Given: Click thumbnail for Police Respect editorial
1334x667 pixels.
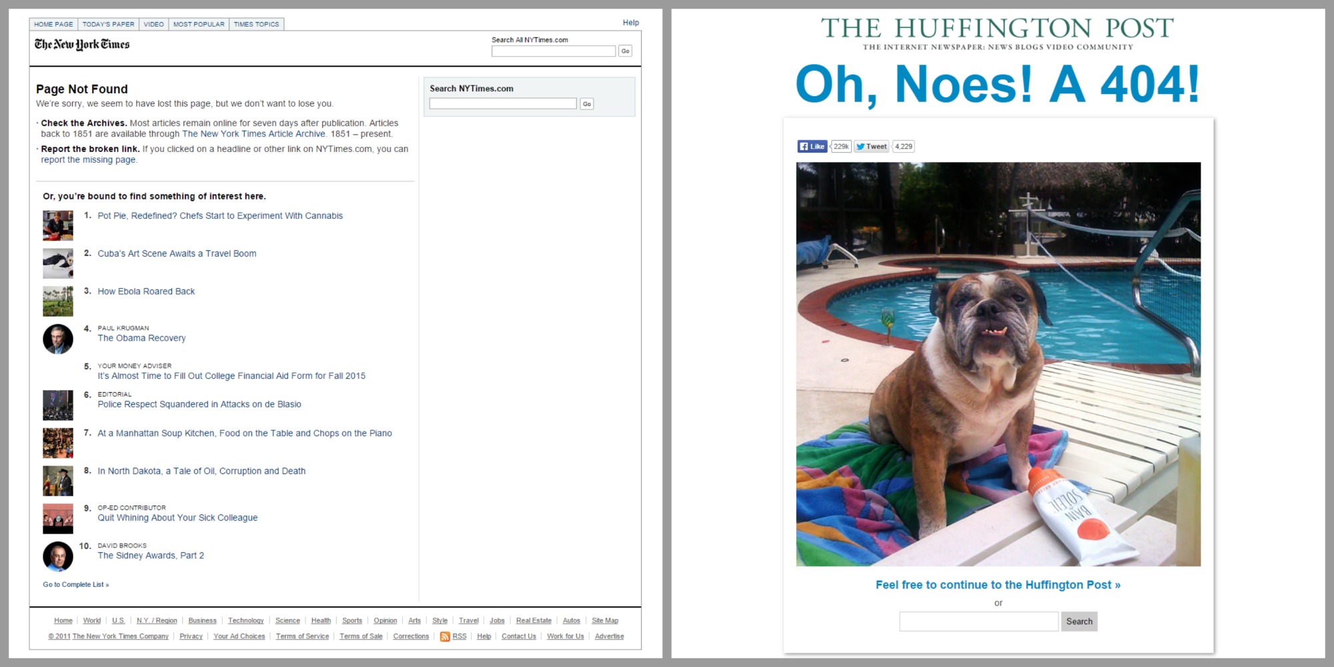Looking at the screenshot, I should click(x=58, y=406).
